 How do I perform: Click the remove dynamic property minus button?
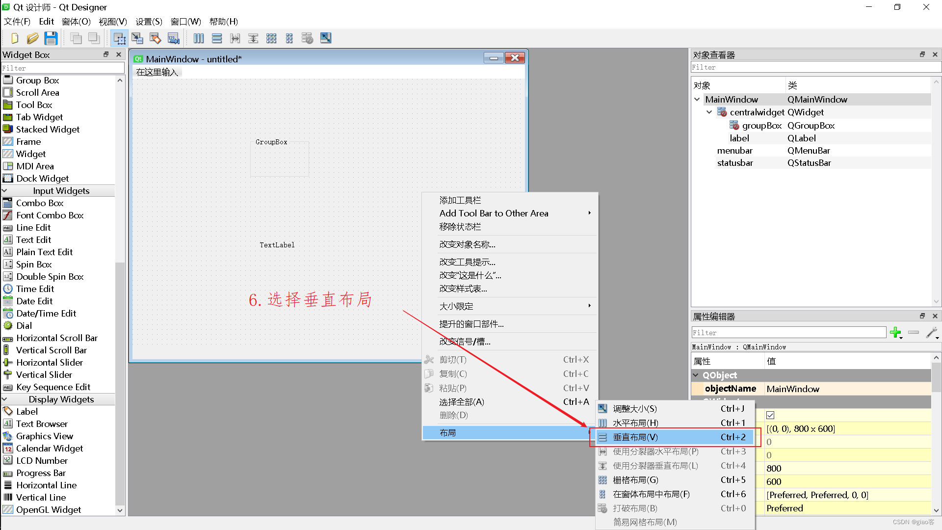point(914,333)
